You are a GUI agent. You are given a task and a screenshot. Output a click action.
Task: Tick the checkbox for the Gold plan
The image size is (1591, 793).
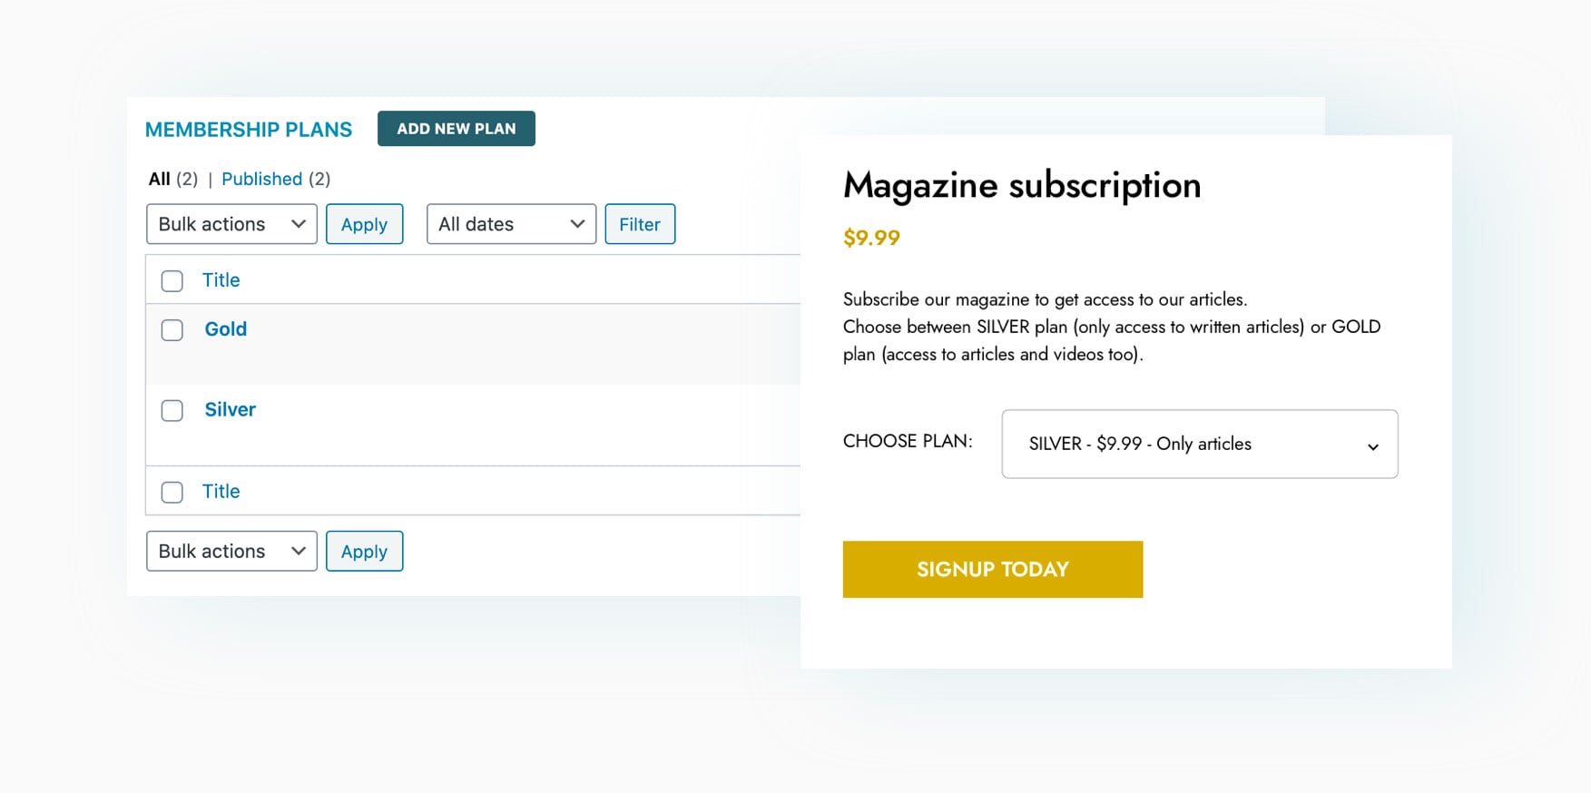tap(172, 330)
